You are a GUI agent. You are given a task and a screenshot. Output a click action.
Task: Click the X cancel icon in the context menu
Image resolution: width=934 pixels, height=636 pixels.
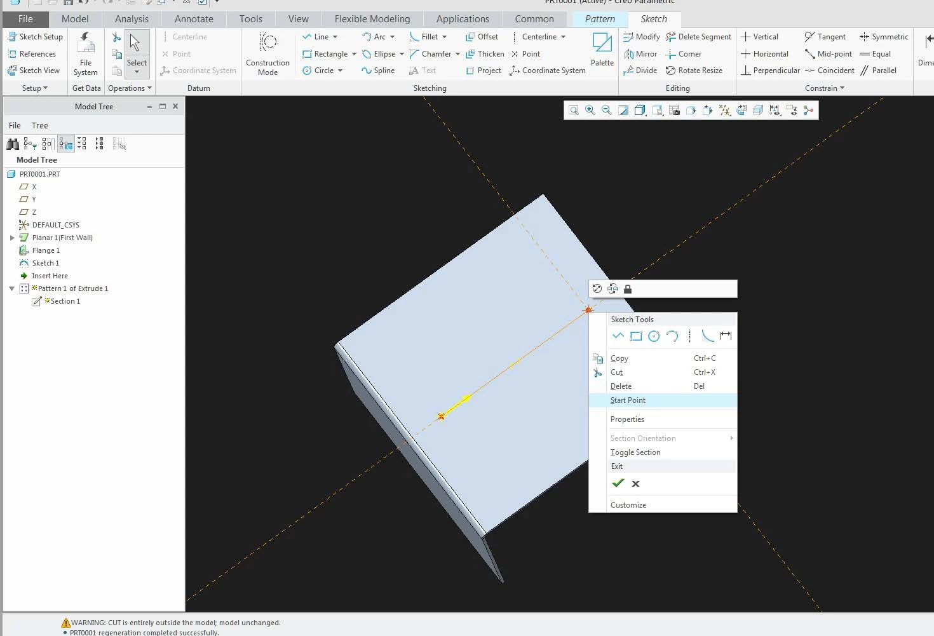(x=635, y=484)
